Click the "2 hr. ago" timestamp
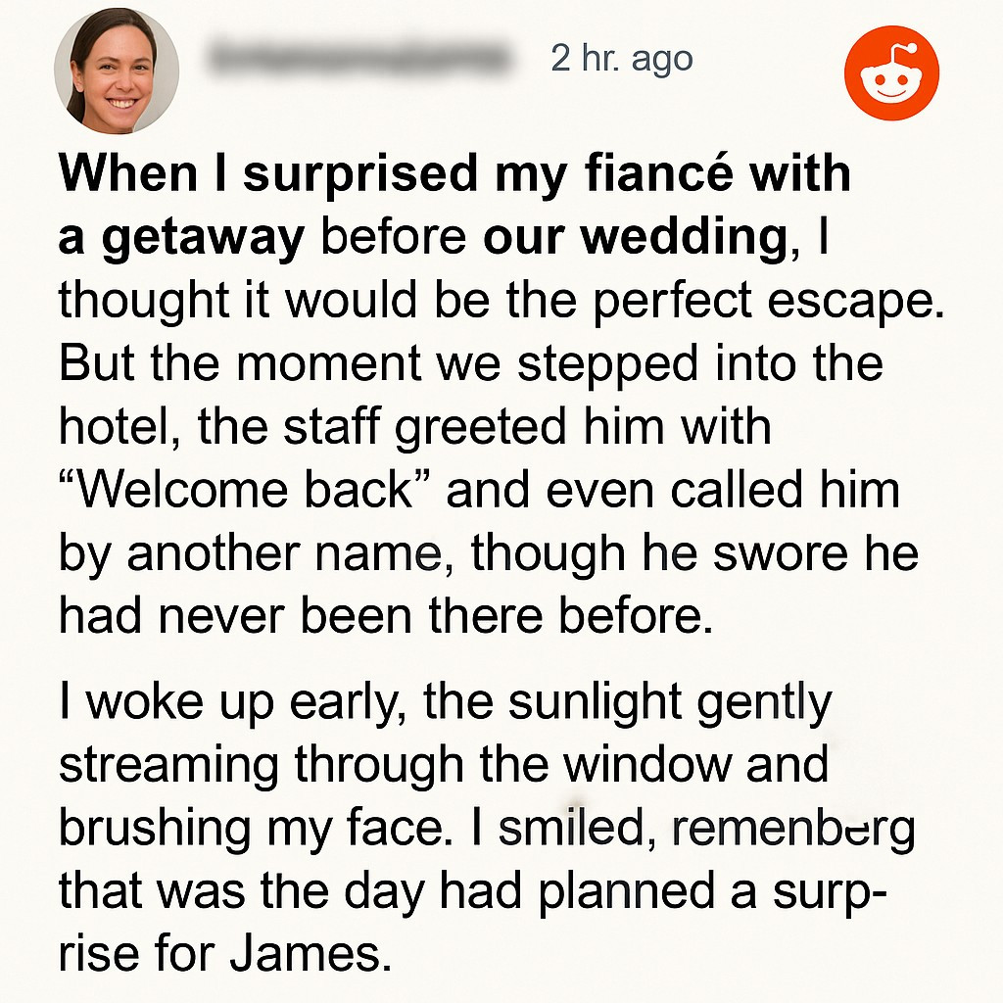This screenshot has height=1003, width=1003. click(x=622, y=59)
